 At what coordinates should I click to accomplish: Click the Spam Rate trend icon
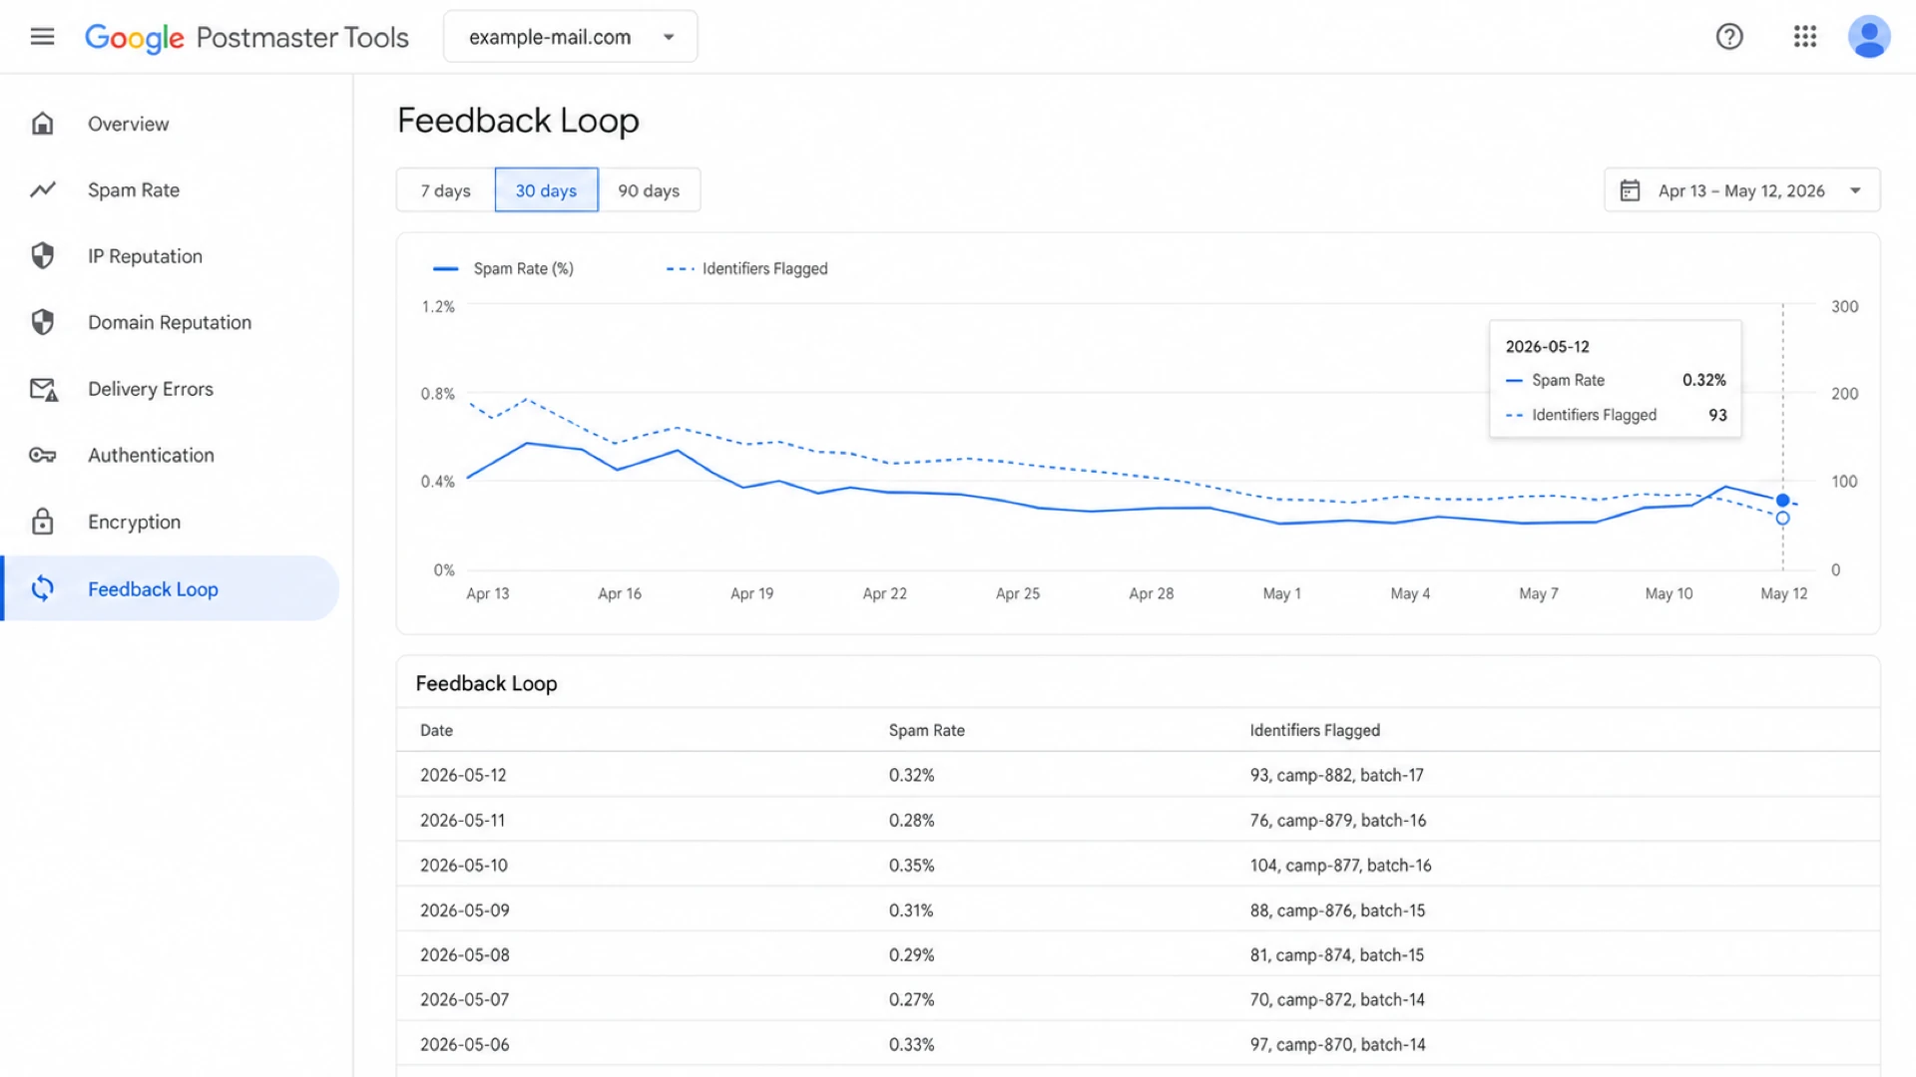tap(42, 189)
